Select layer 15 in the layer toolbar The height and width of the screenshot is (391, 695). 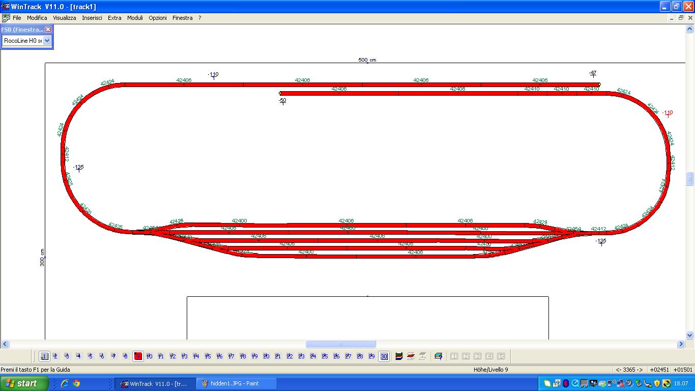pyautogui.click(x=208, y=356)
